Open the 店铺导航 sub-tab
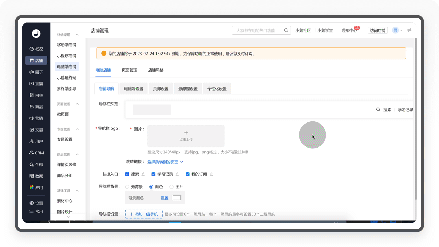The width and height of the screenshot is (439, 247). [106, 89]
